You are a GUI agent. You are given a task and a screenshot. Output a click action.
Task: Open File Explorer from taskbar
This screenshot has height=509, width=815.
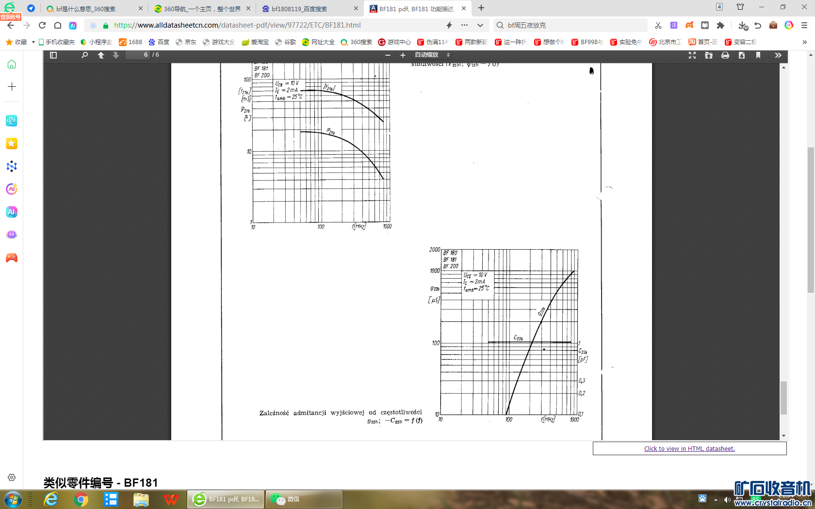(x=141, y=499)
